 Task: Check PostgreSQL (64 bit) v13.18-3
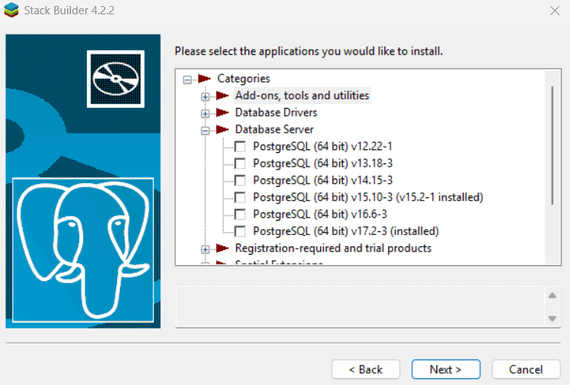pyautogui.click(x=240, y=163)
